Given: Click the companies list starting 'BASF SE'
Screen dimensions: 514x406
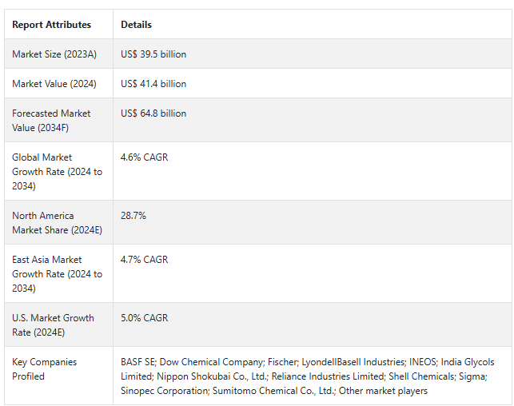Looking at the screenshot, I should pyautogui.click(x=308, y=376).
